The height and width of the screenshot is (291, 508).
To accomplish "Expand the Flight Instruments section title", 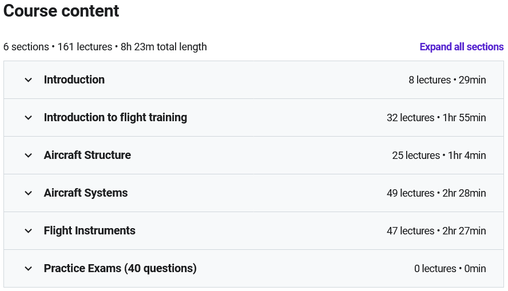I will pos(89,231).
